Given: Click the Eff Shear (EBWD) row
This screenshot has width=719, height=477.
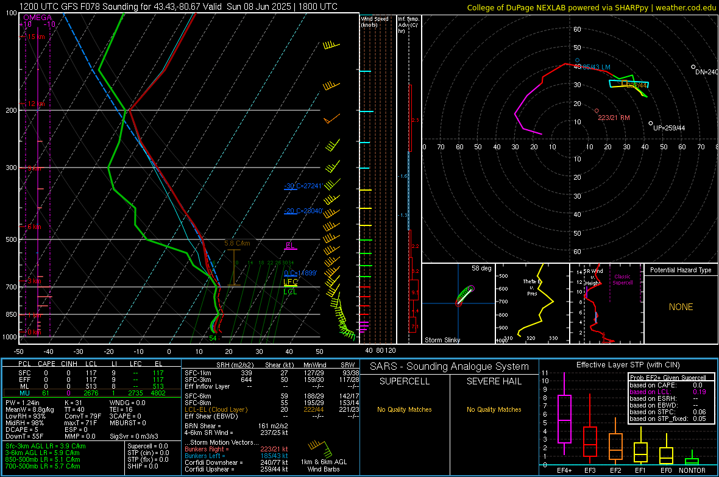Looking at the screenshot, I should point(272,416).
